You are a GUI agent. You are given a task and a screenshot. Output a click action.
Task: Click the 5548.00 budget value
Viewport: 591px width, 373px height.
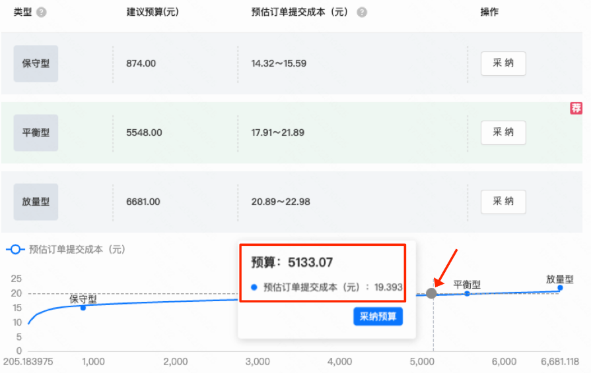pyautogui.click(x=144, y=132)
